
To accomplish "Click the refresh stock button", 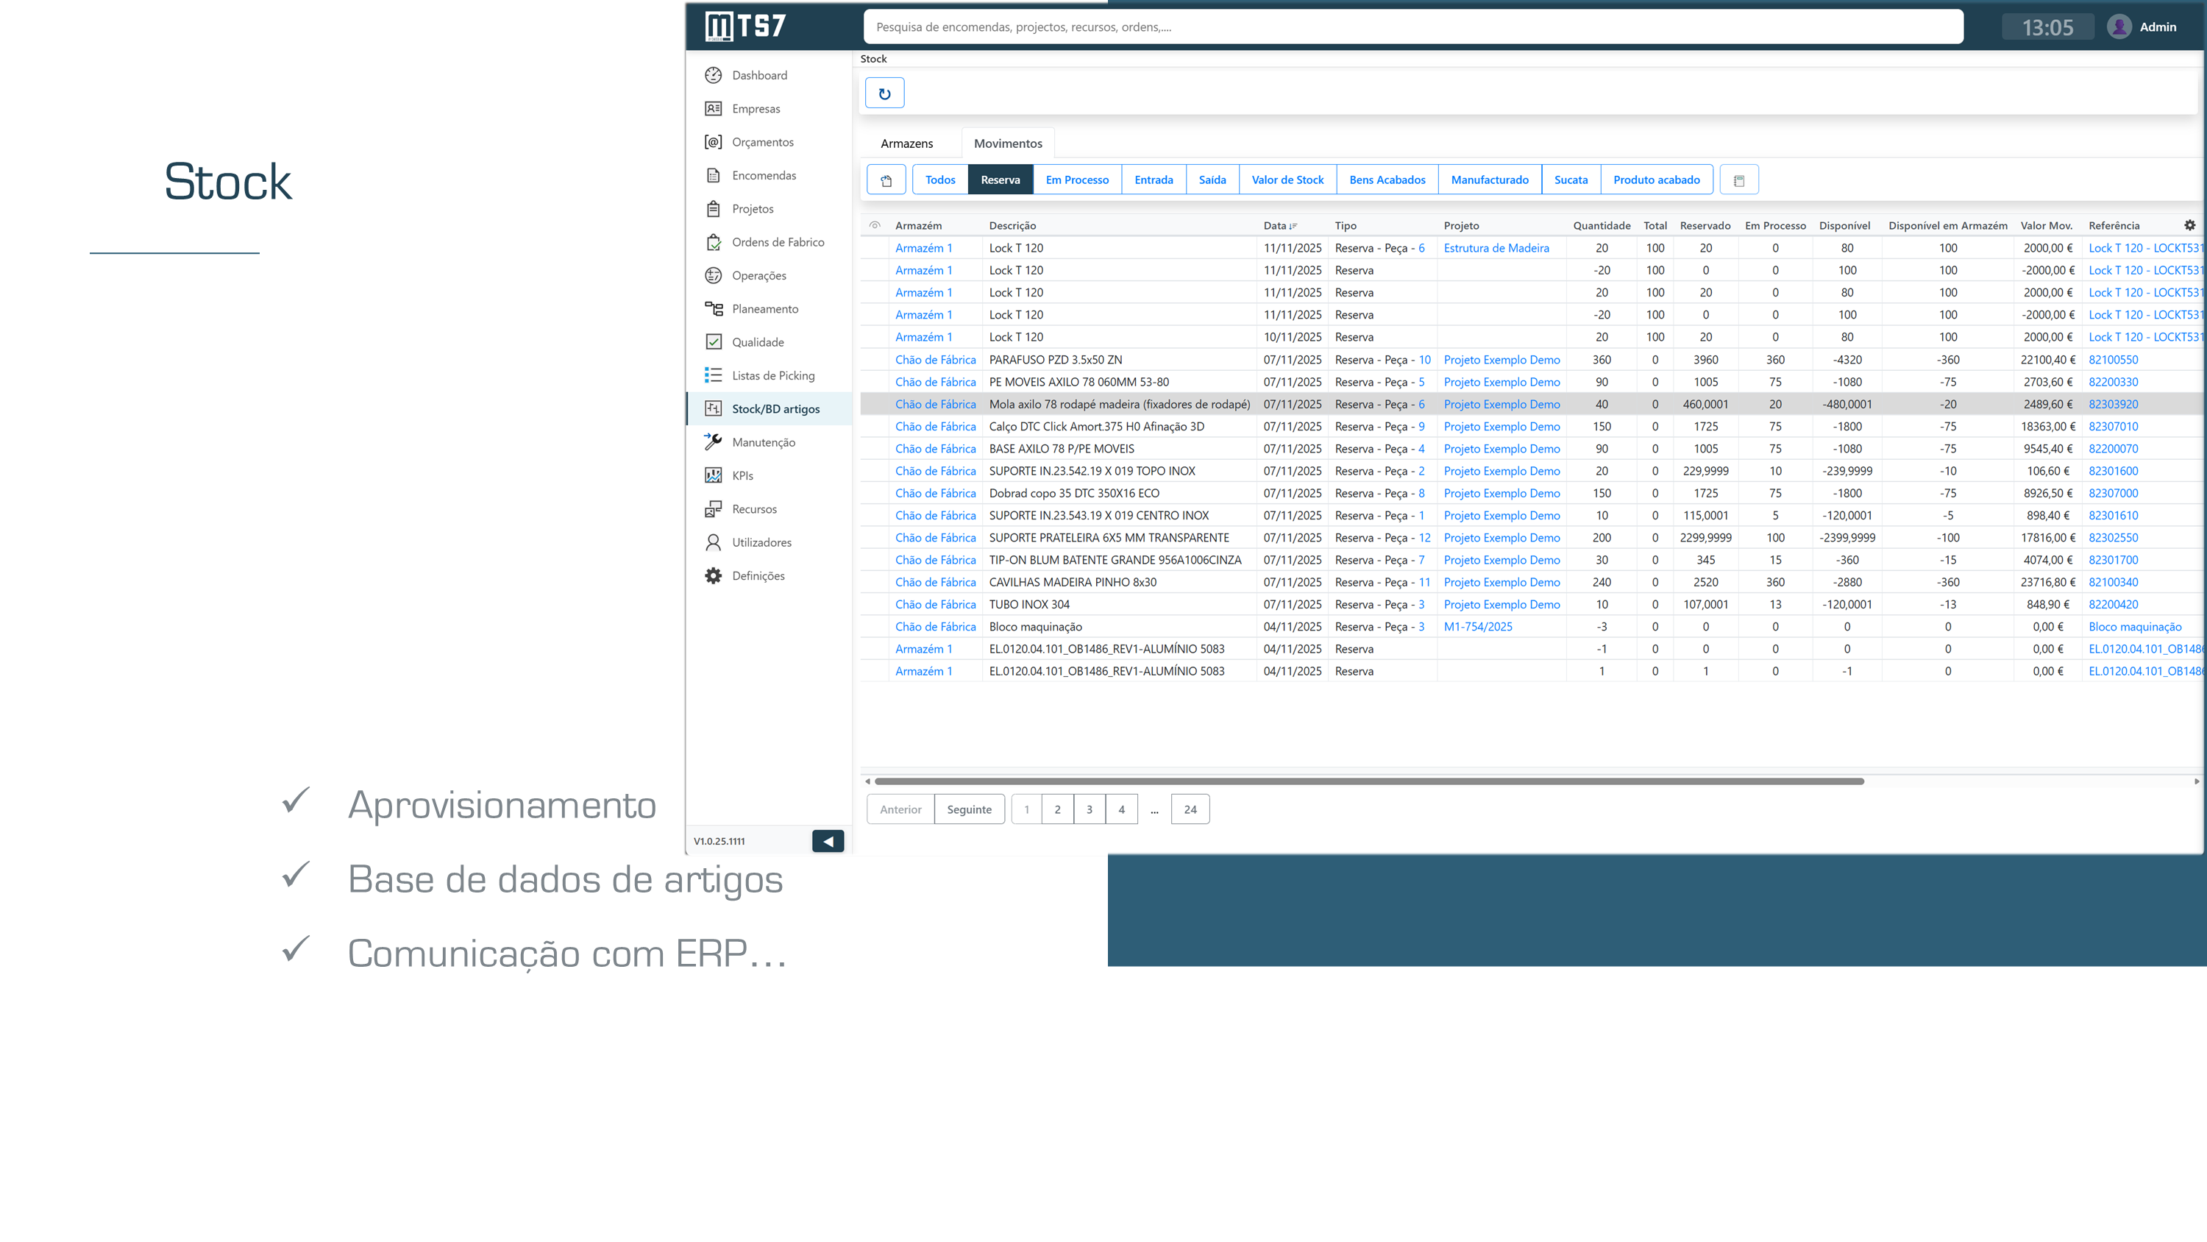I will [x=884, y=93].
